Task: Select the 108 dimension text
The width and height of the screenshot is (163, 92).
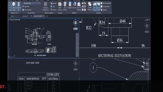Action: (x=93, y=45)
